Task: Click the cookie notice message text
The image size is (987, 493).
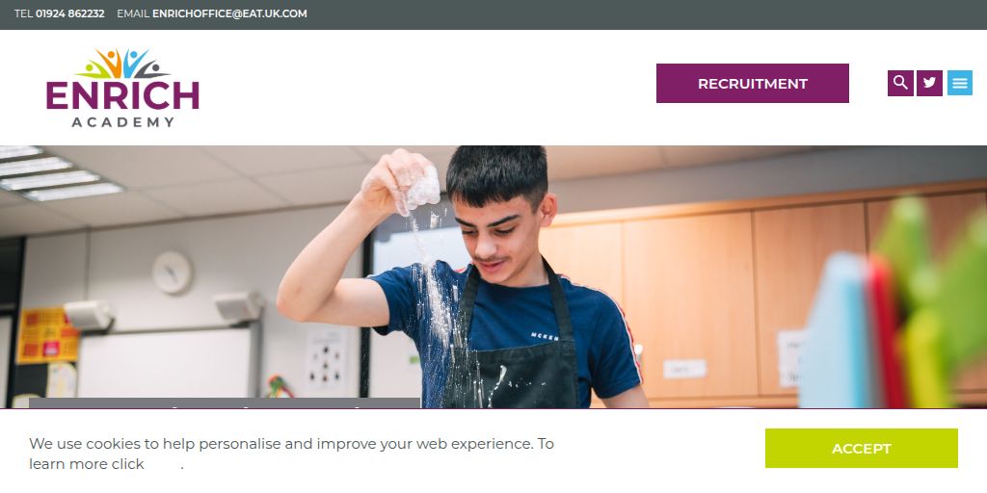Action: (x=291, y=454)
